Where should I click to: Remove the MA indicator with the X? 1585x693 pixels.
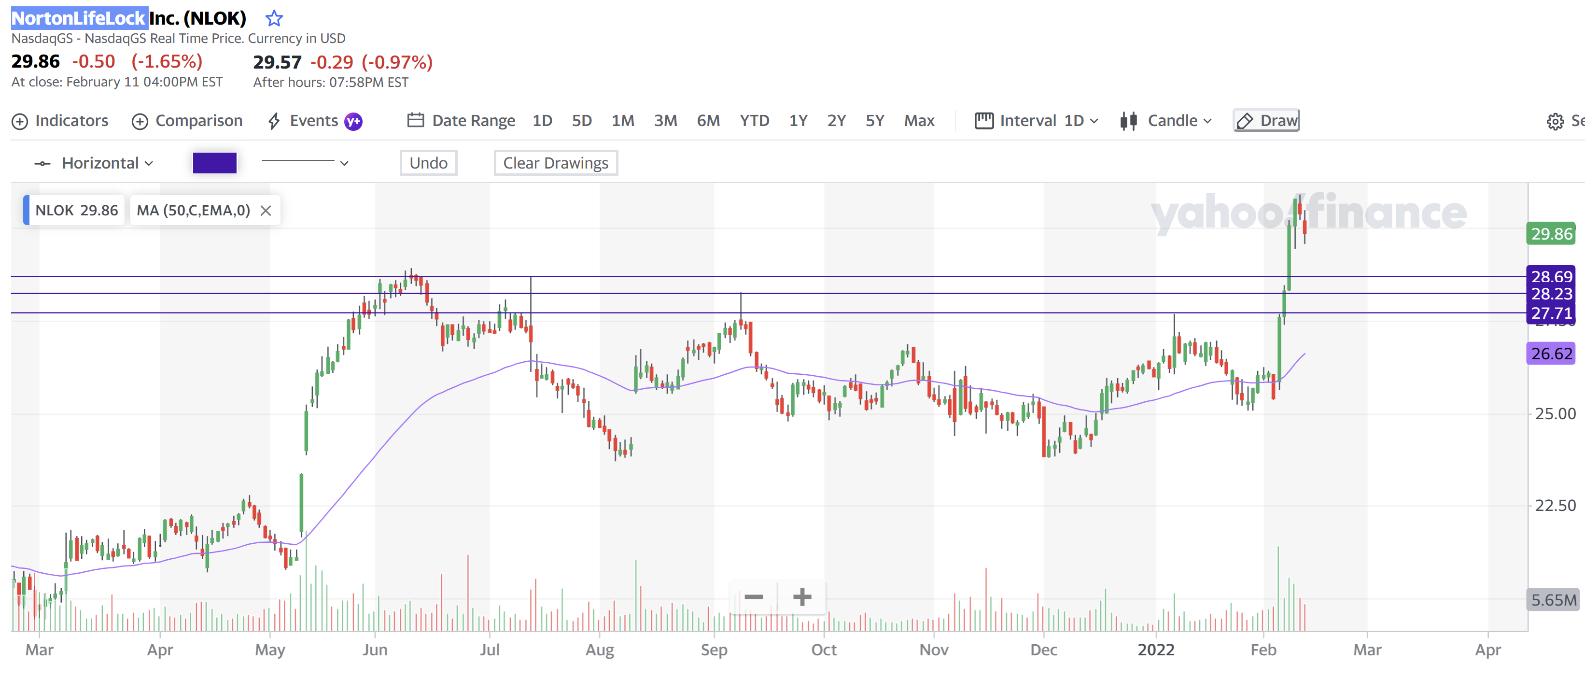pyautogui.click(x=266, y=211)
